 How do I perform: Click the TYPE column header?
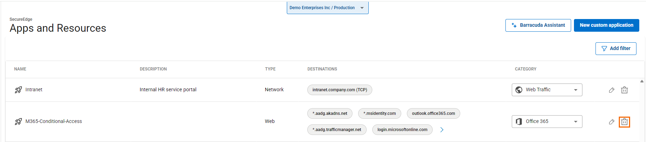(270, 69)
